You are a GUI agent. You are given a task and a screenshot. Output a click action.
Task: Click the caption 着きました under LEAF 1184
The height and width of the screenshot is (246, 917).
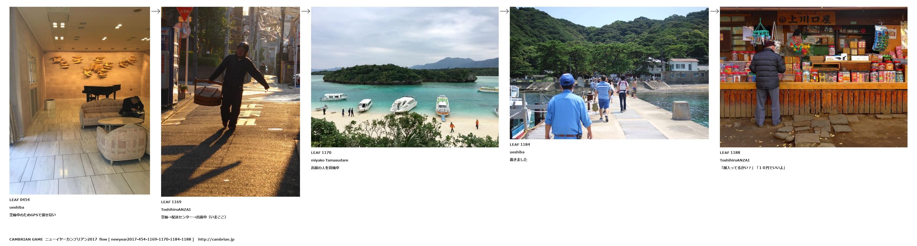click(518, 160)
